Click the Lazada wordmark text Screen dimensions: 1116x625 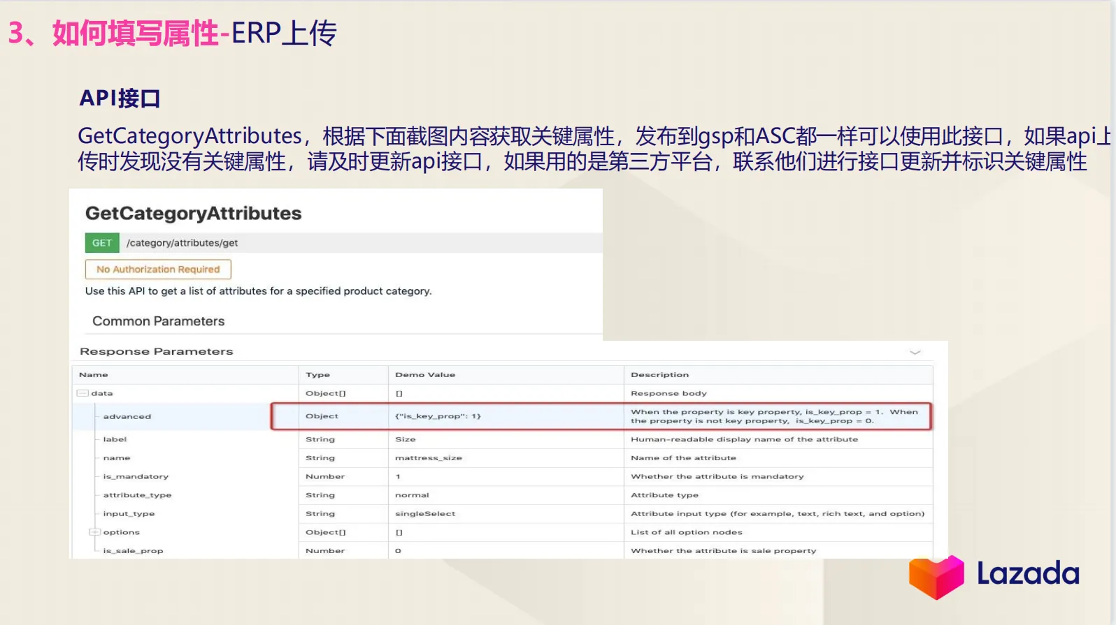click(1028, 573)
